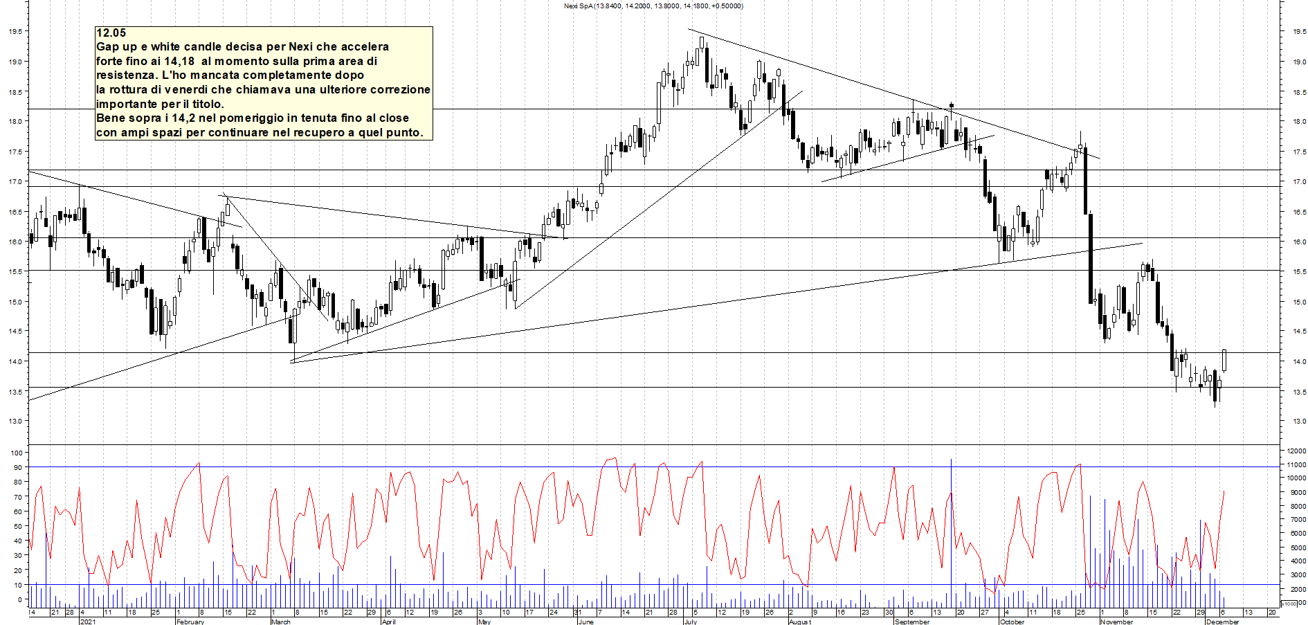Click the 9000 label on volume scale
Screen dimensions: 1308x625
pyautogui.click(x=1298, y=493)
